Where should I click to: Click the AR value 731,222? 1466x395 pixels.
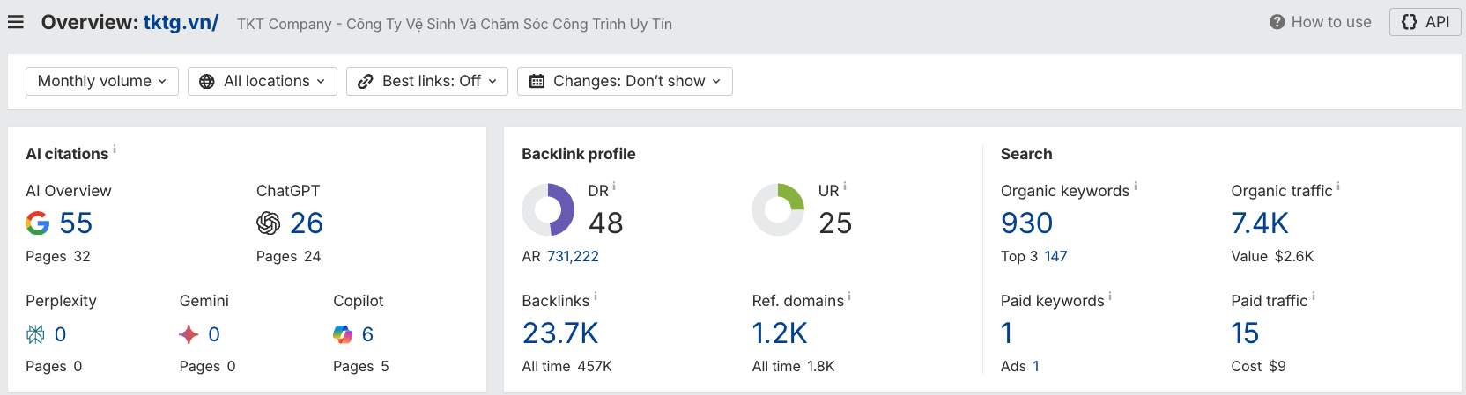click(x=573, y=256)
